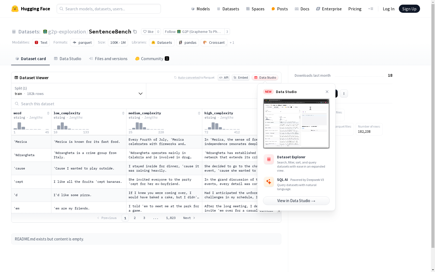This screenshot has height=272, width=435.
Task: Sort by the medium_complexity column
Action: point(199,113)
